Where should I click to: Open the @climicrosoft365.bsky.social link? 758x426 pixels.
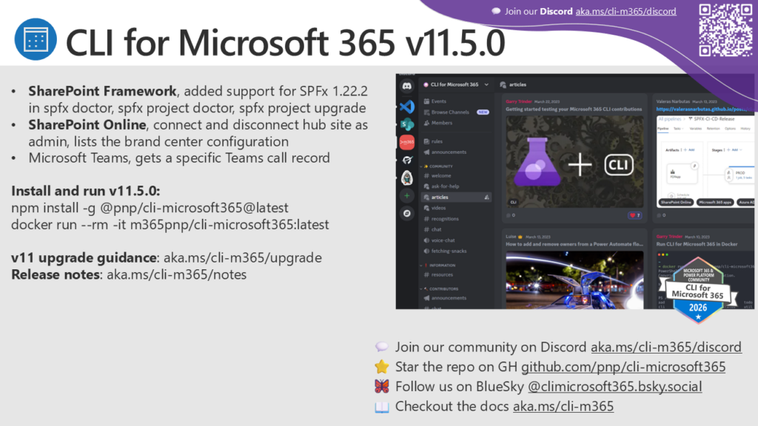pos(614,387)
